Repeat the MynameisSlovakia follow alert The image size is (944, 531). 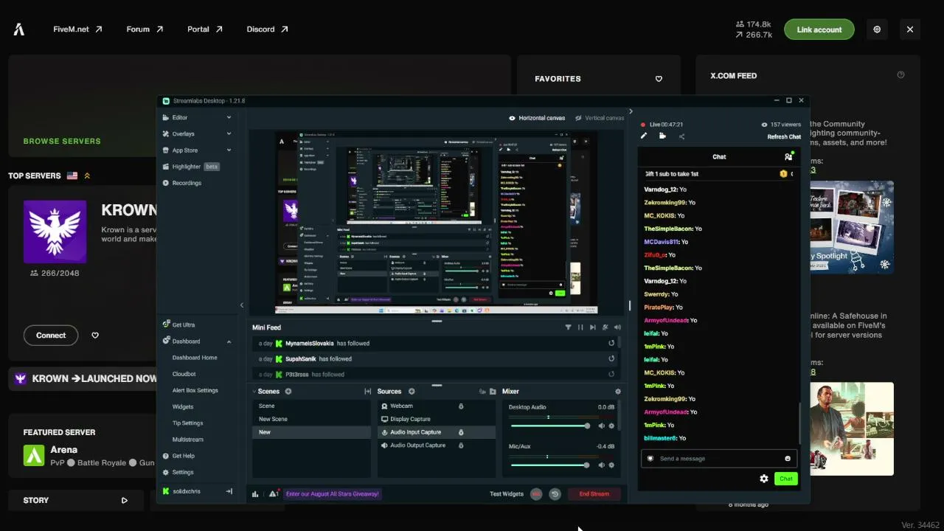(611, 343)
